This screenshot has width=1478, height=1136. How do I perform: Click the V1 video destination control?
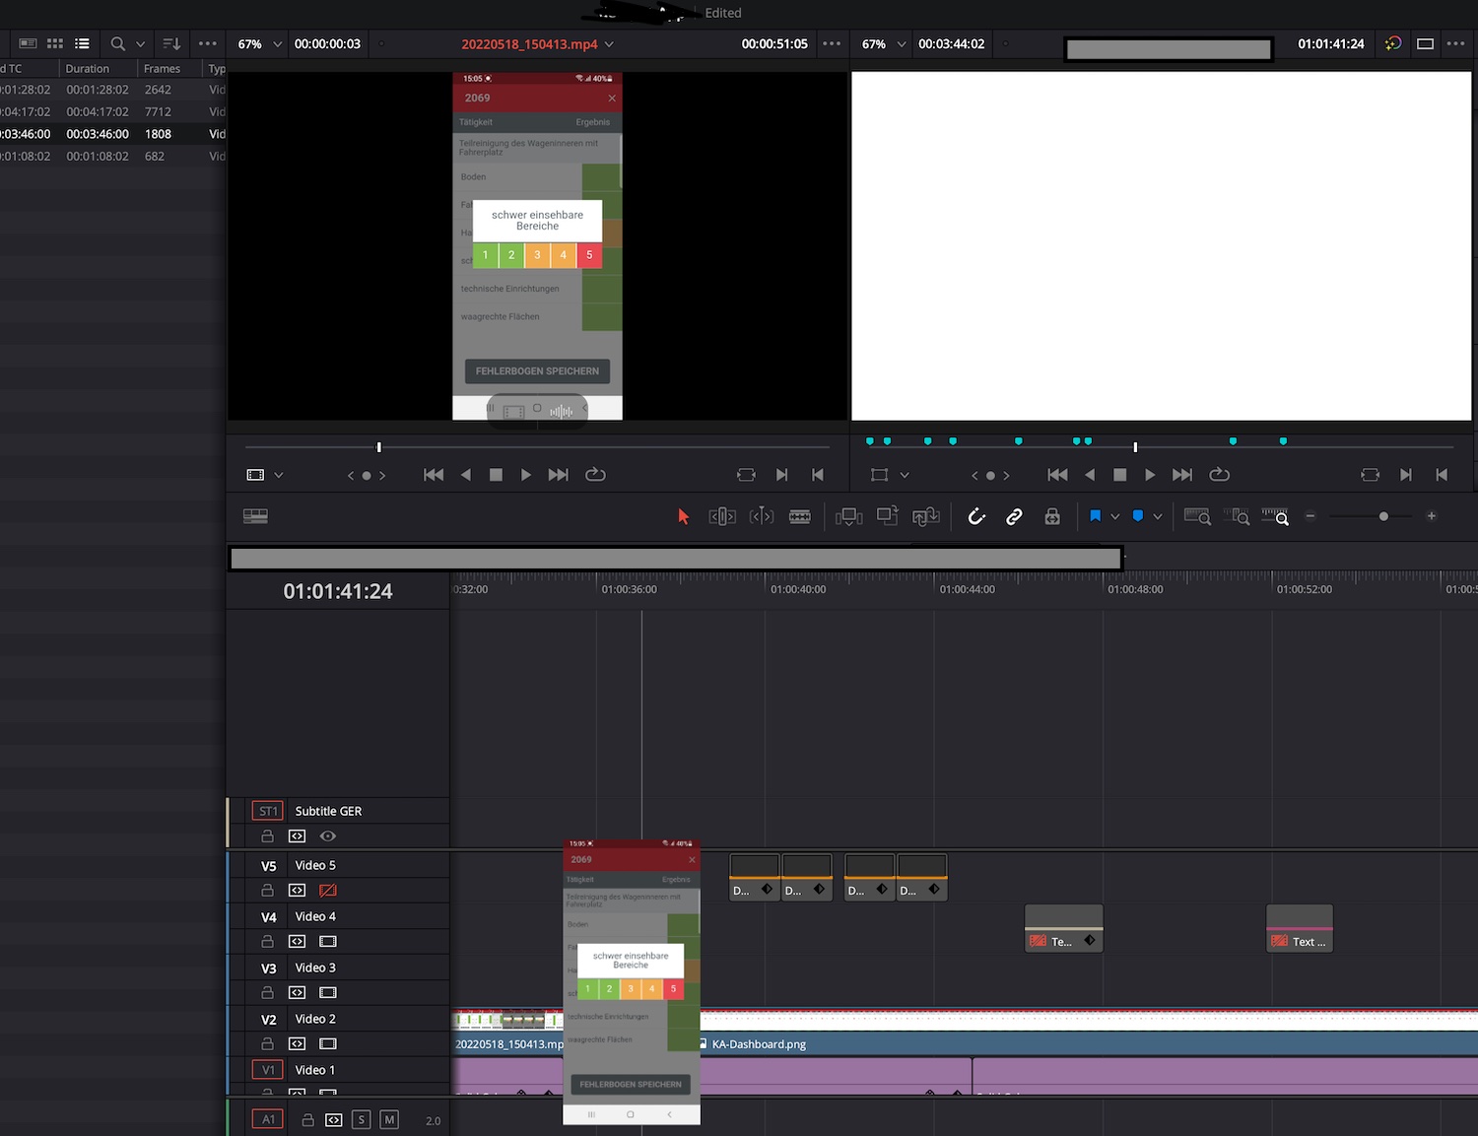(x=268, y=1070)
